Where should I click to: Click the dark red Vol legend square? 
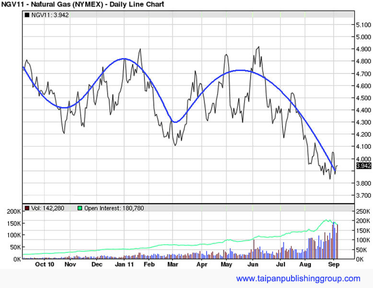coord(27,208)
